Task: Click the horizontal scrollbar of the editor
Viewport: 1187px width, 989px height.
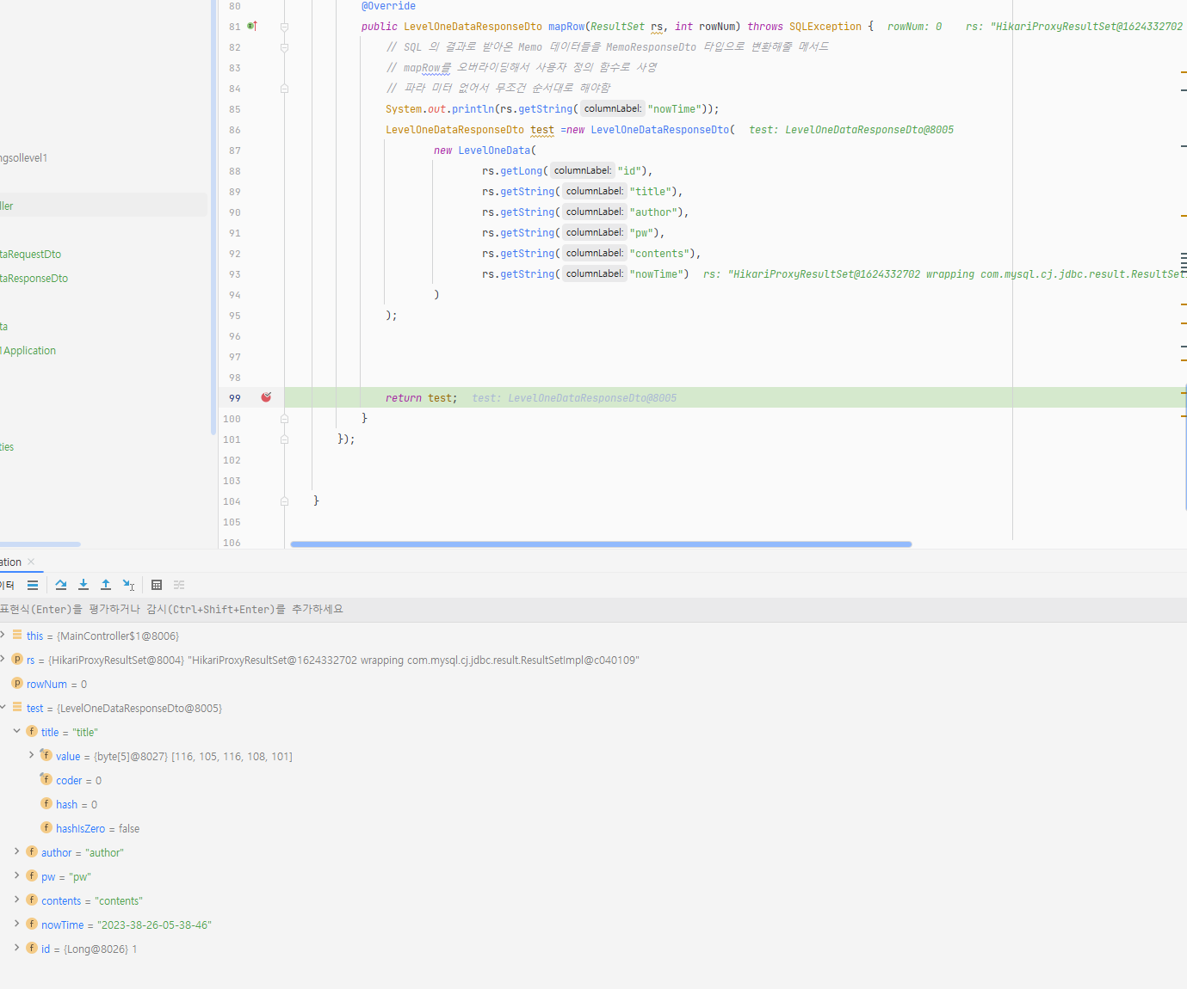Action: (601, 544)
